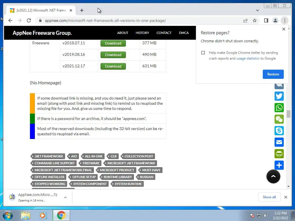Share this page icon in address bar
Image resolution: width=295 pixels, height=221 pixels.
click(x=245, y=20)
